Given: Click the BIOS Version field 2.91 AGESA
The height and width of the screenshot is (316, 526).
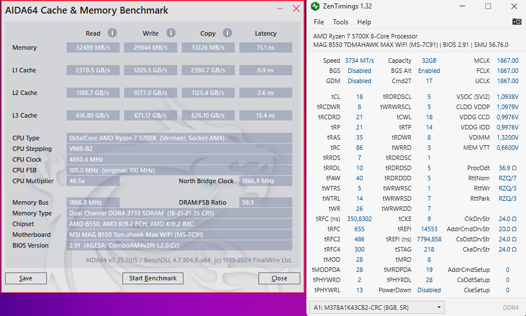Looking at the screenshot, I should pos(179,245).
